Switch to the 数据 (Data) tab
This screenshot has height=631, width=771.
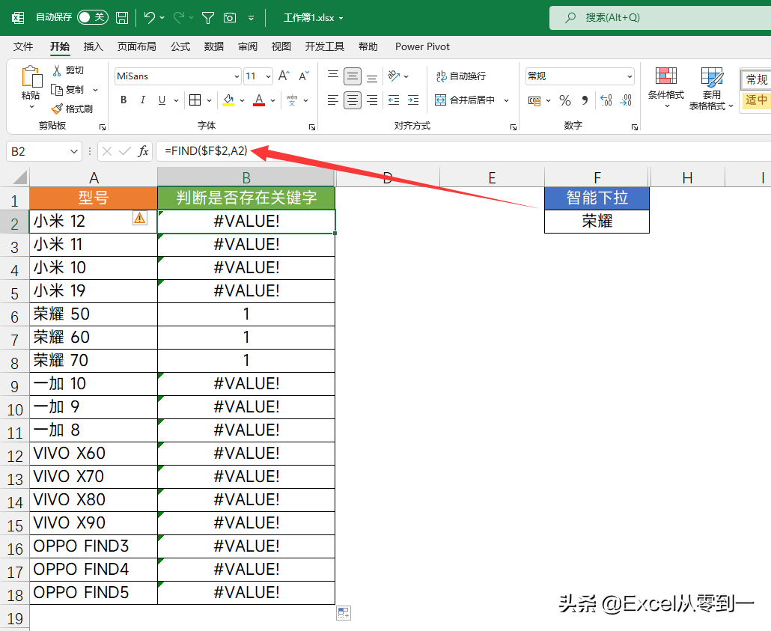[x=214, y=46]
